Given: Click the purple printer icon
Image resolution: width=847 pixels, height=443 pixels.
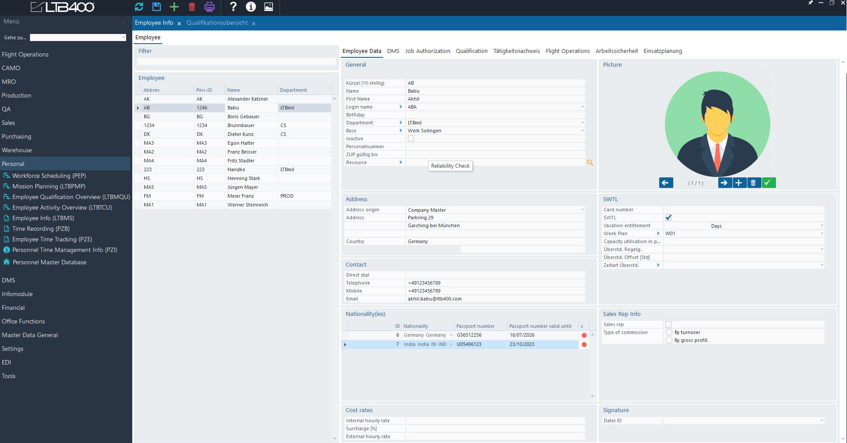Looking at the screenshot, I should [x=209, y=7].
